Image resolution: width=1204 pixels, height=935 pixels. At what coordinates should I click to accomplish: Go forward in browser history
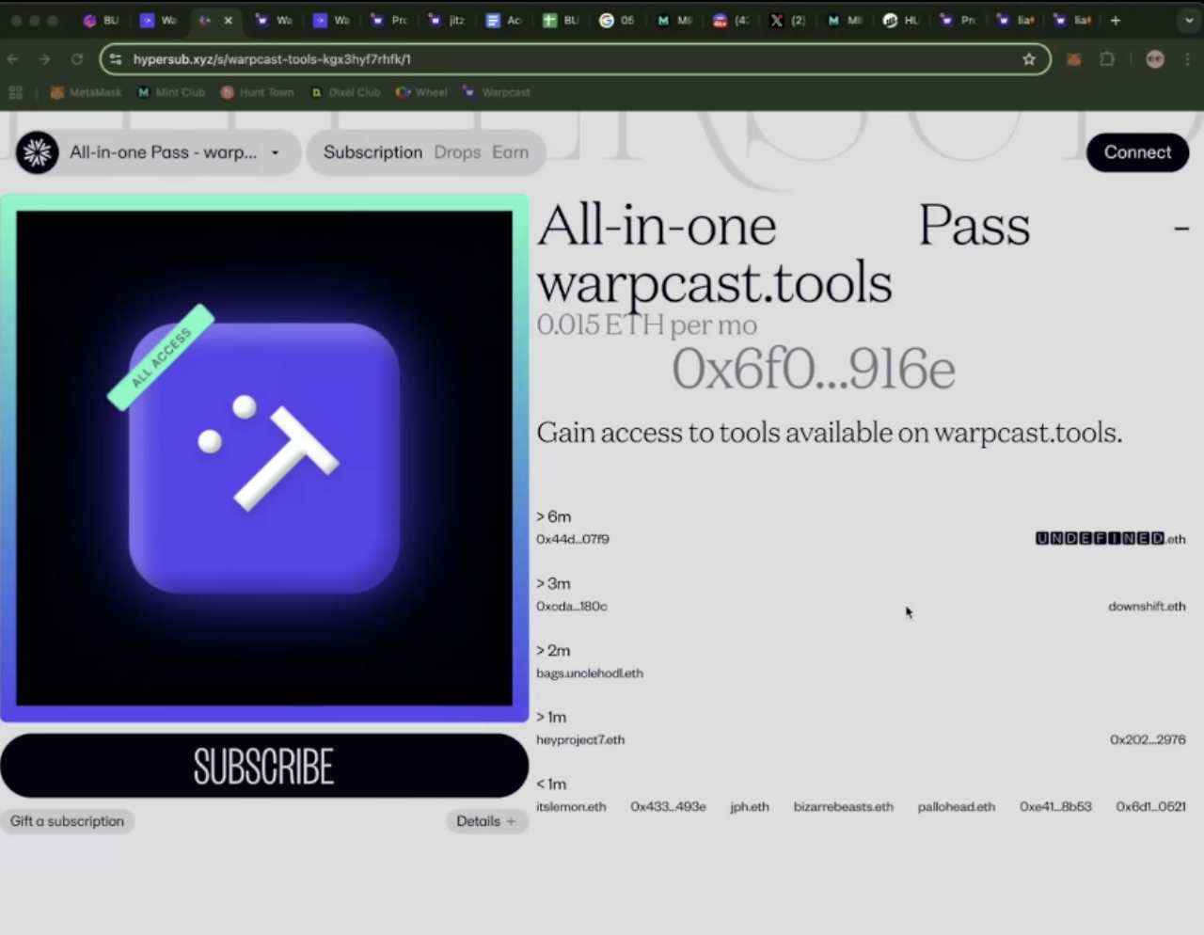[x=44, y=59]
